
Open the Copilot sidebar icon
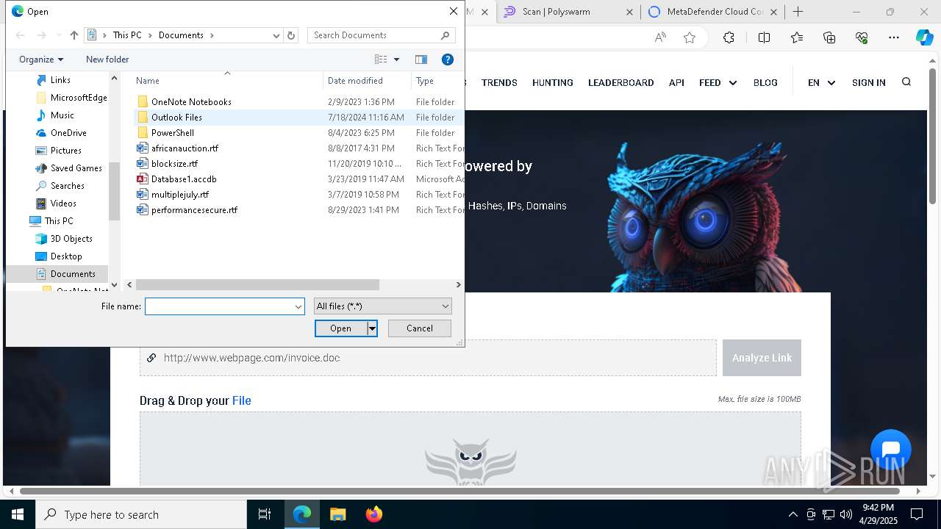[x=924, y=37]
